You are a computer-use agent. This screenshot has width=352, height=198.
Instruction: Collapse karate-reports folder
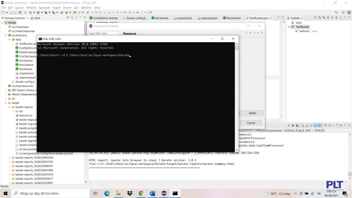coord(10,107)
